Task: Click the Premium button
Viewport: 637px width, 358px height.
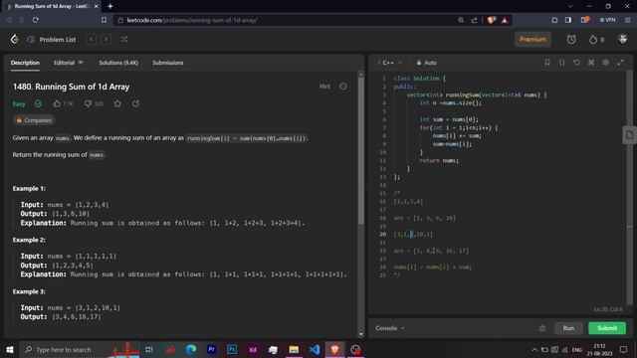Action: [x=532, y=40]
